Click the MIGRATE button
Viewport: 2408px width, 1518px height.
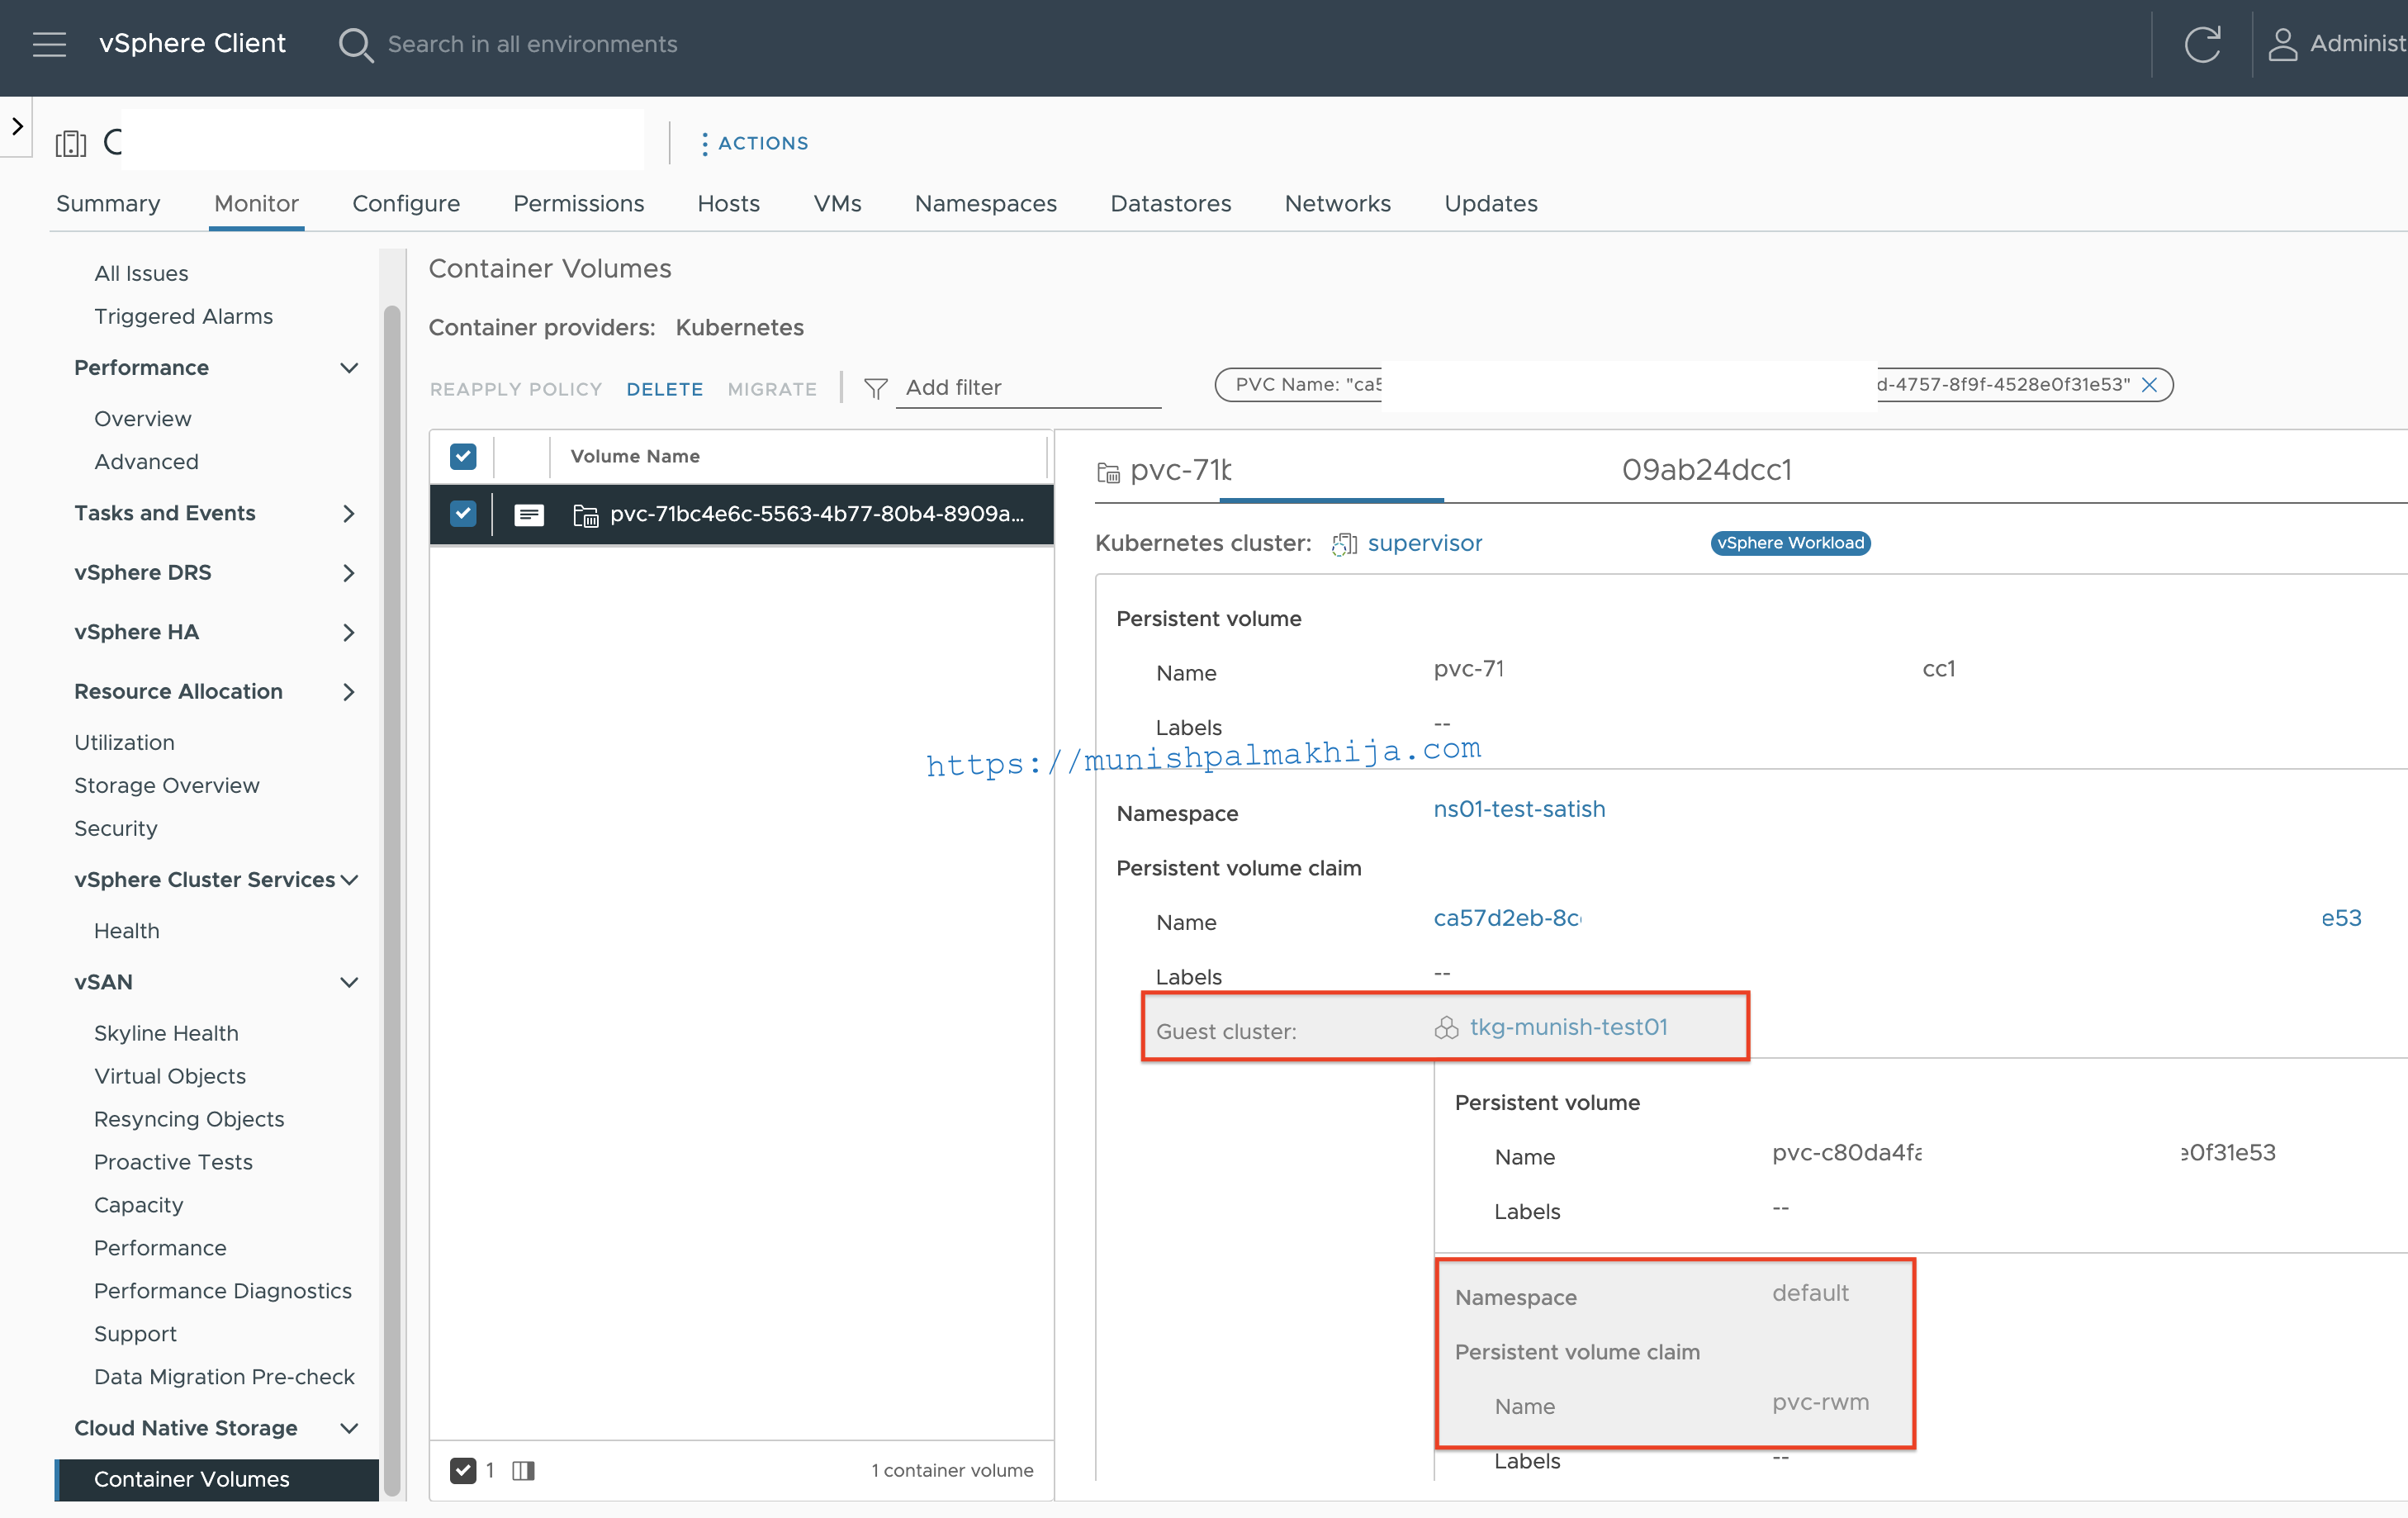pos(772,389)
